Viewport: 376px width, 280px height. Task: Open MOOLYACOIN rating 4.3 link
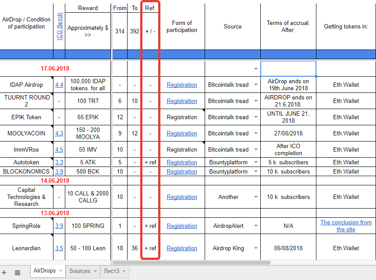(59, 133)
